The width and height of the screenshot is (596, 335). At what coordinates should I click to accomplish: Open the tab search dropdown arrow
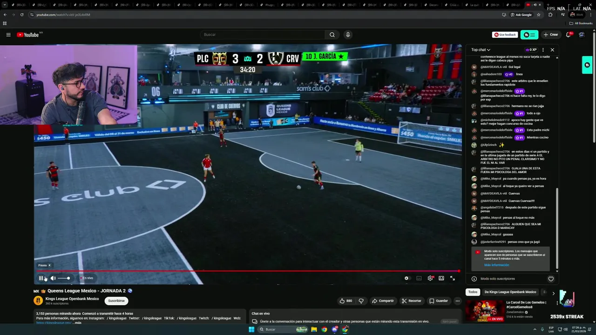click(x=5, y=5)
